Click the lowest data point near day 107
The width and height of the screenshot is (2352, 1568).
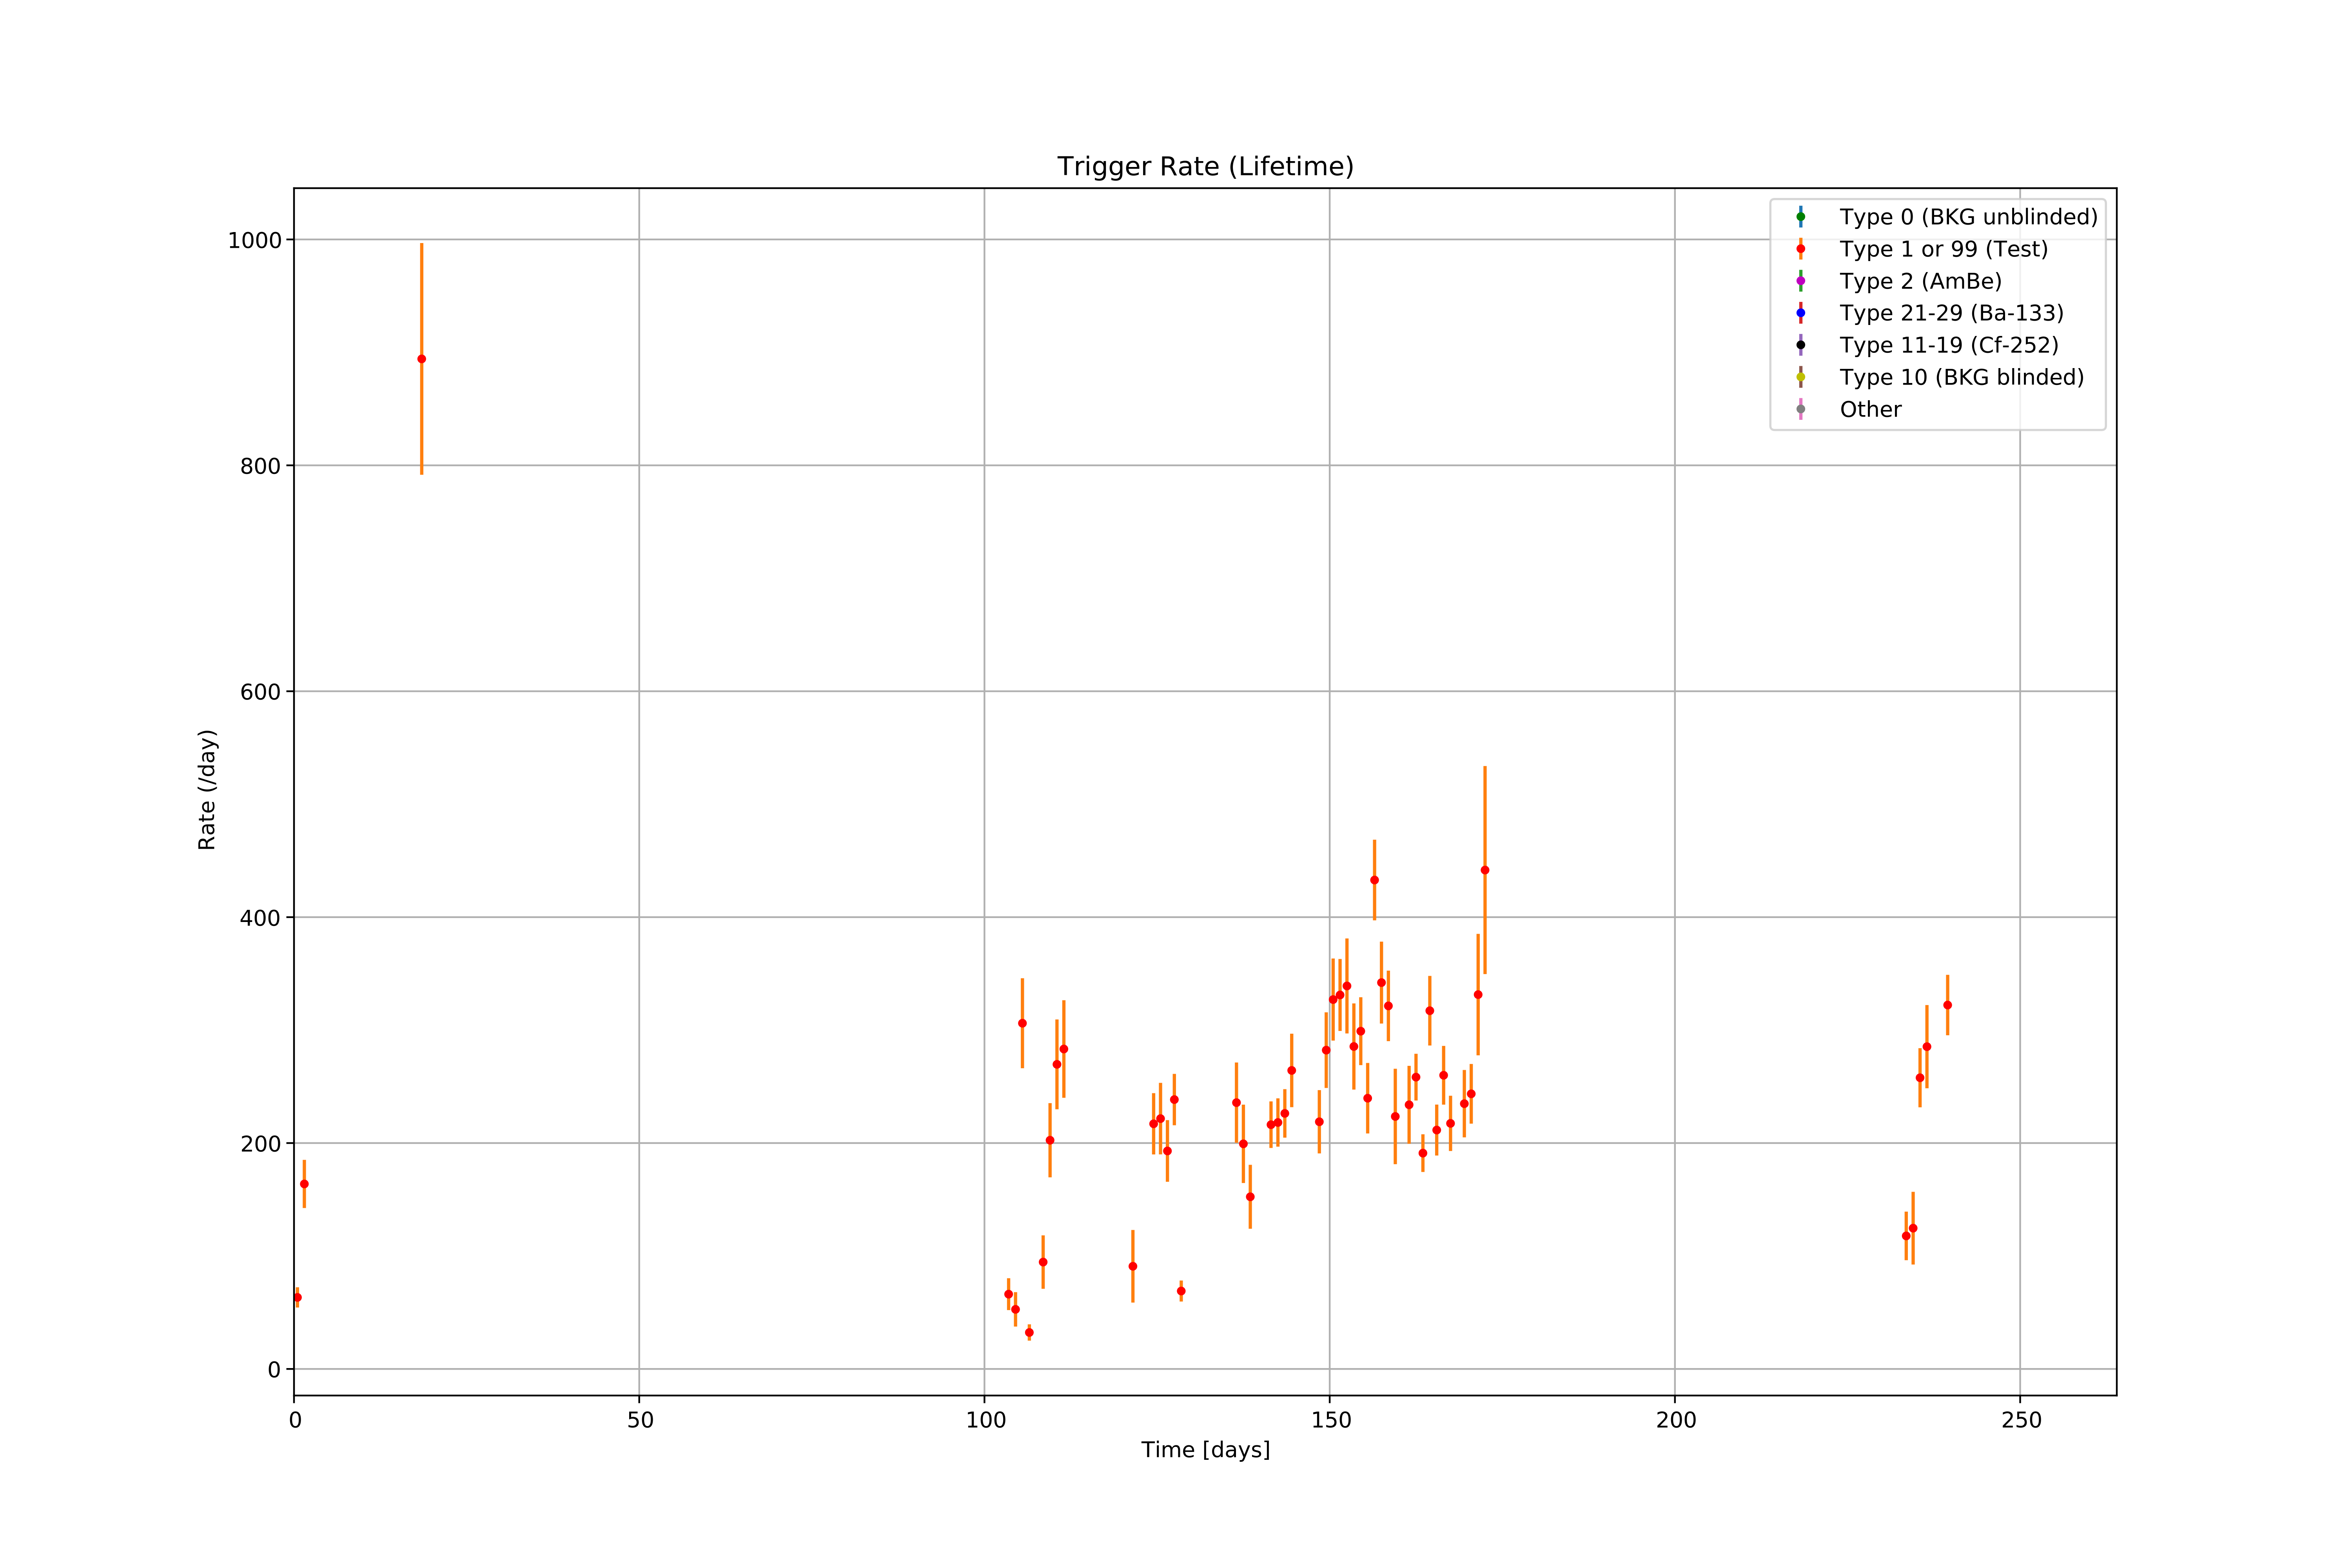[x=1029, y=1333]
